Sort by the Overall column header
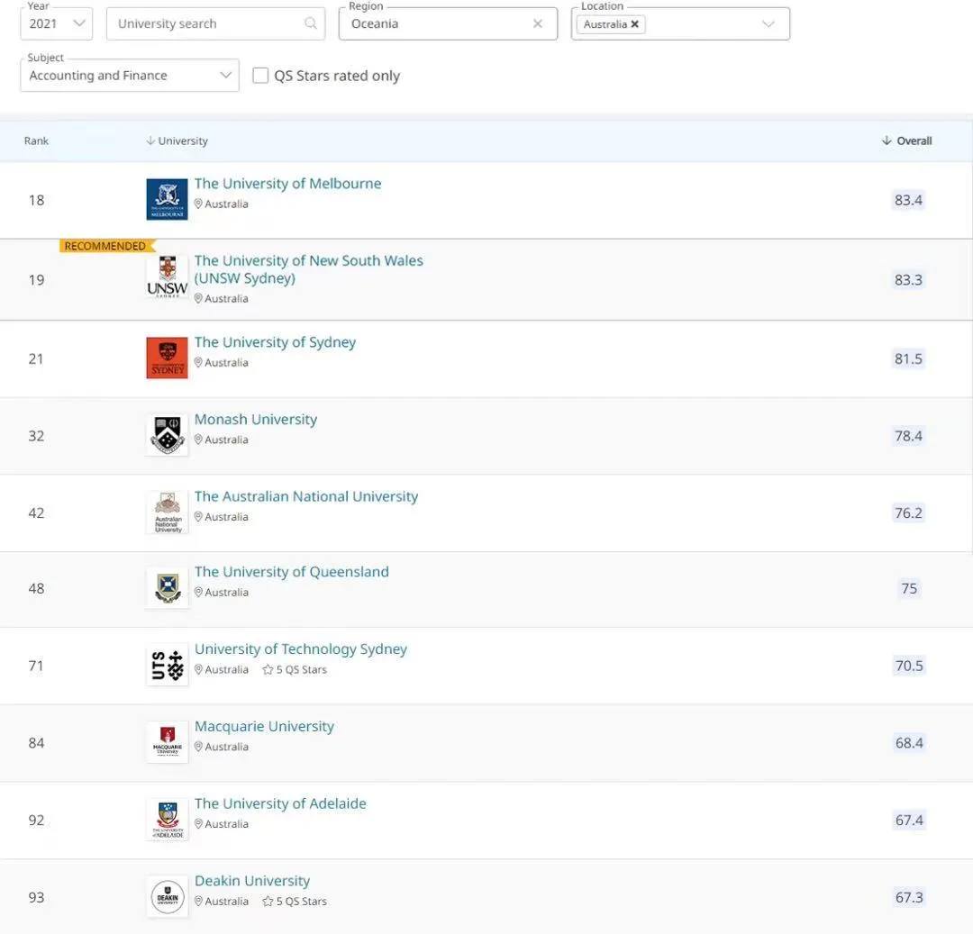This screenshot has height=934, width=973. [906, 141]
